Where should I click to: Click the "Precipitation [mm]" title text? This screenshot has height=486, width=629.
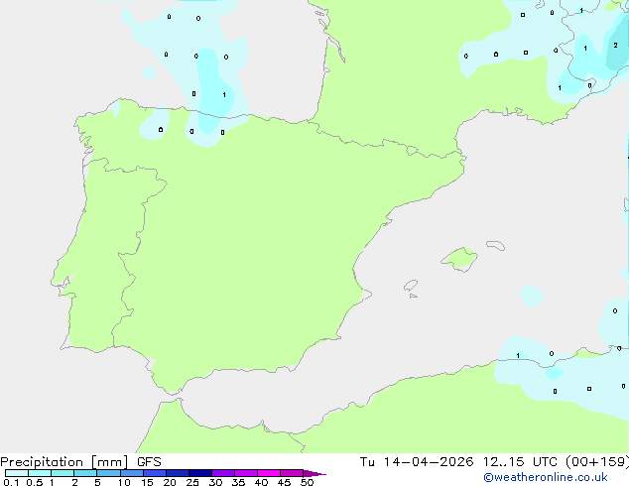[64, 462]
